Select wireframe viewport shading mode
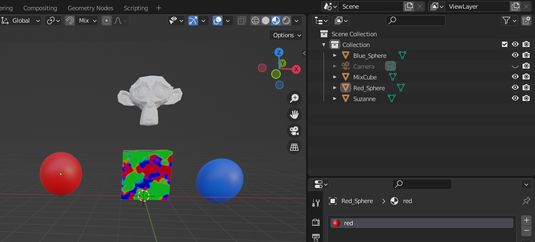This screenshot has width=535, height=242. tap(255, 21)
